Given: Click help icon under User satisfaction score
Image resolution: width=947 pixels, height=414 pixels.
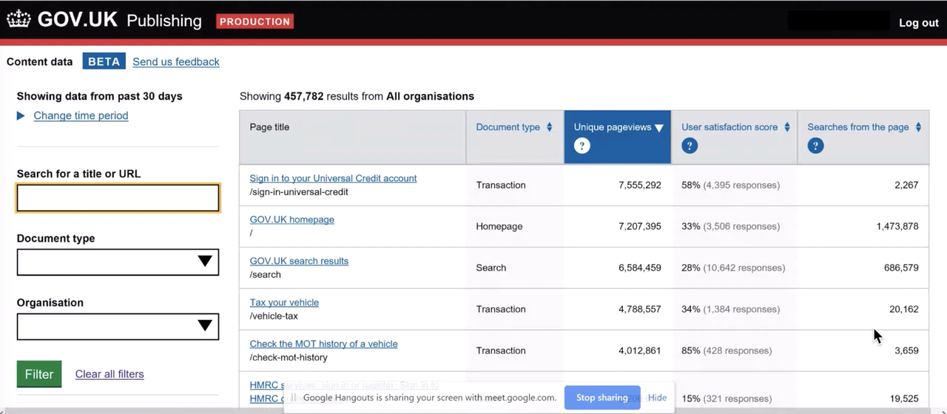Looking at the screenshot, I should tap(690, 146).
